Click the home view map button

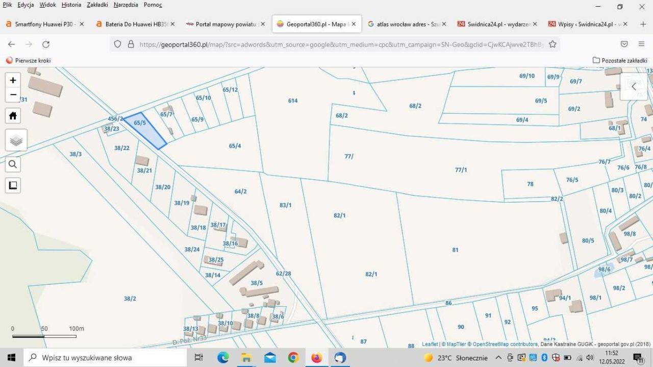click(13, 116)
